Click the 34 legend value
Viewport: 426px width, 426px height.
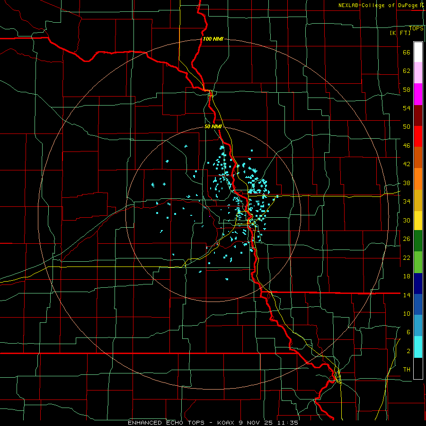407,201
